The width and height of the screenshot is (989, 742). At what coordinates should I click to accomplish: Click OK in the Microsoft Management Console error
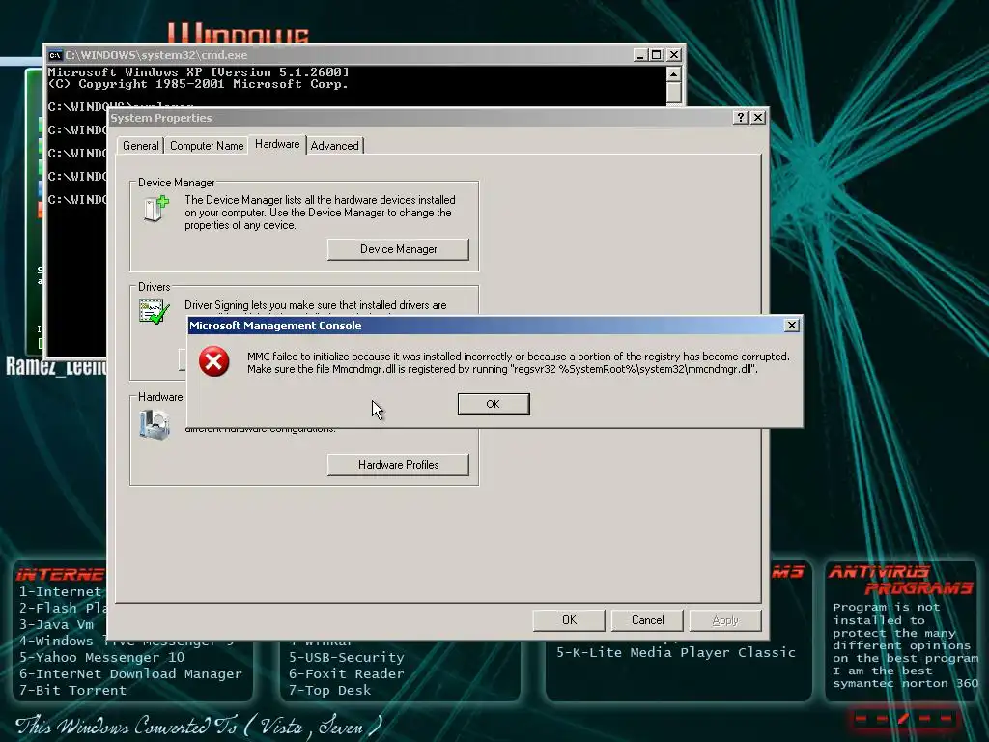(x=494, y=404)
